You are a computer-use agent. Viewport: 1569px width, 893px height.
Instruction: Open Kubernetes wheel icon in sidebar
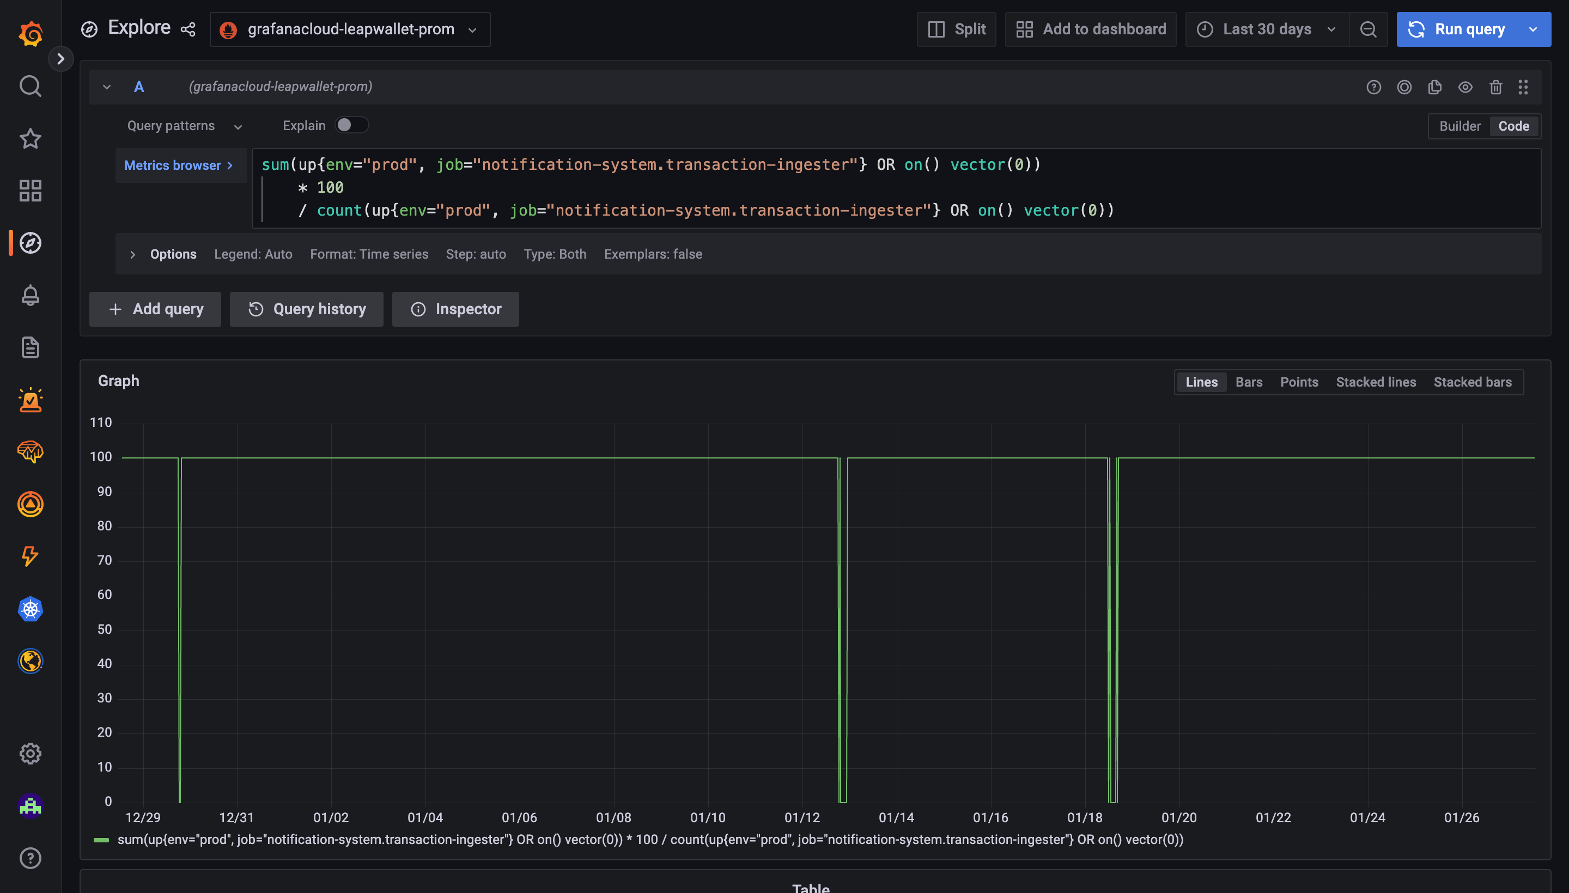point(30,609)
